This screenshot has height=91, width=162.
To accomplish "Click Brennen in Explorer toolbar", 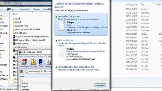I will (x=37, y=9).
